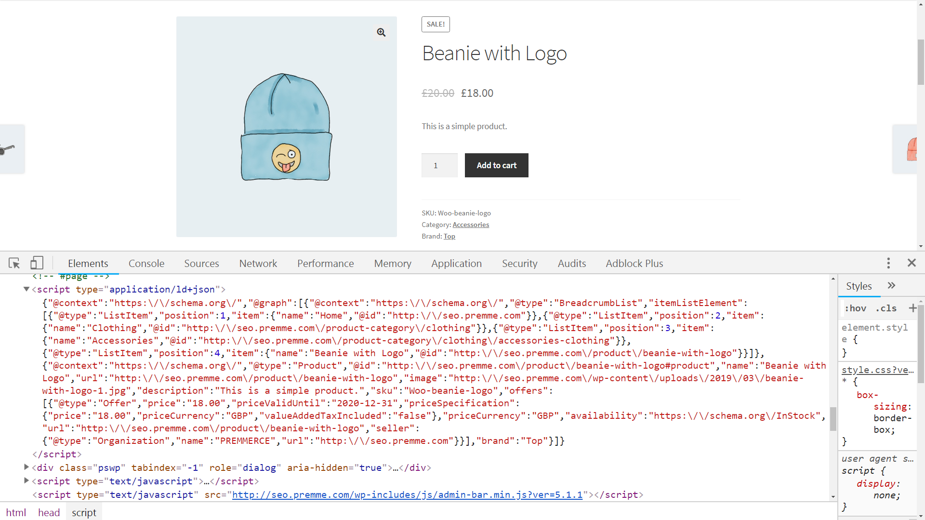Click the sale price £18.00
Image resolution: width=925 pixels, height=520 pixels.
click(x=477, y=93)
